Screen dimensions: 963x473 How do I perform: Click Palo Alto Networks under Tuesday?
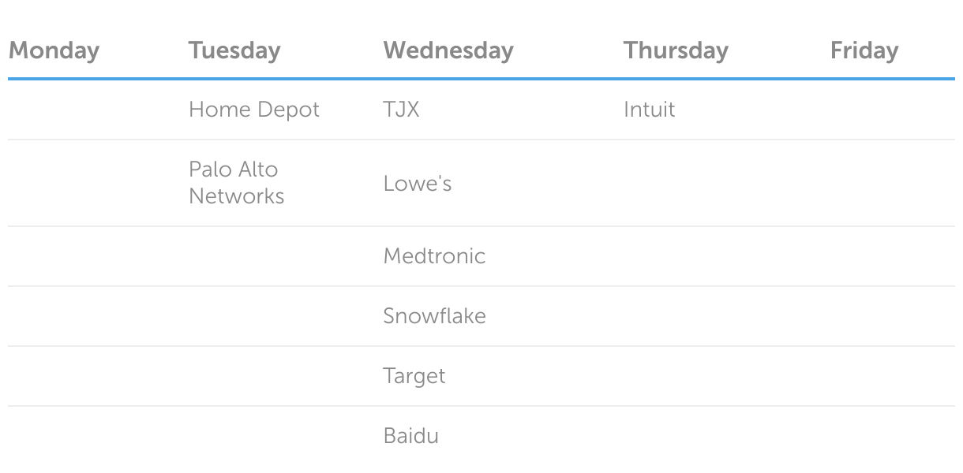click(236, 182)
